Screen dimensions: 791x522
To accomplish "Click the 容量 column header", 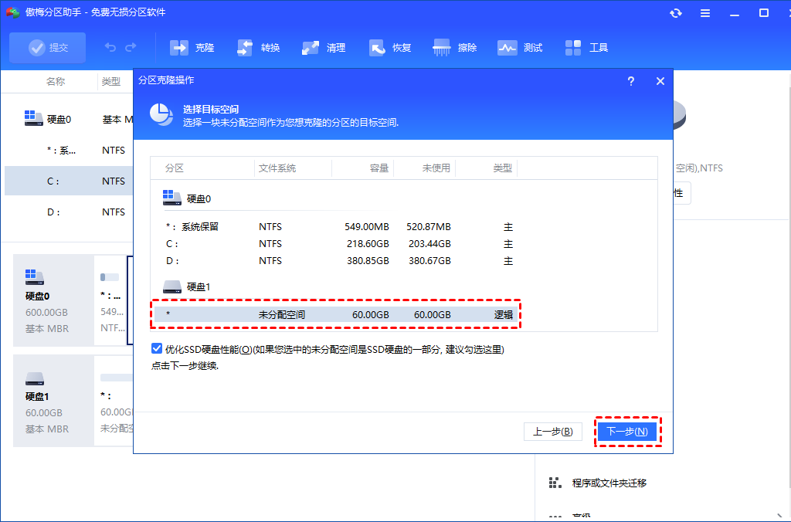I will point(379,168).
